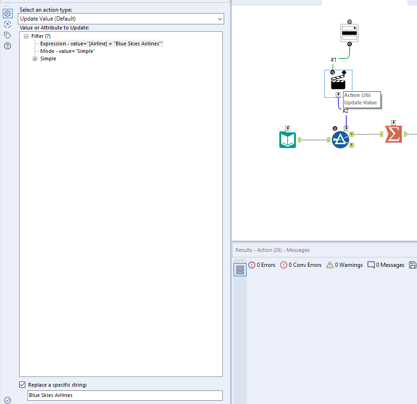Screen dimensions: 417x404
Task: Click the Results - Action (26) - Messages title
Action: pyautogui.click(x=272, y=250)
